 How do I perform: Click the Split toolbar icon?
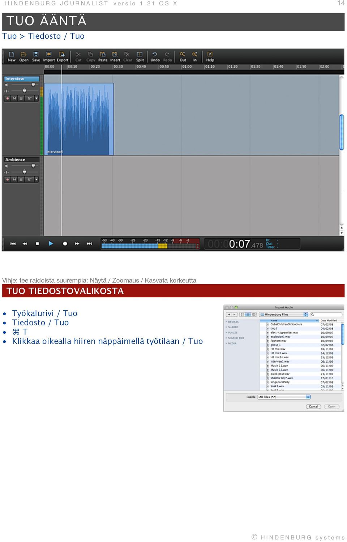click(x=140, y=56)
